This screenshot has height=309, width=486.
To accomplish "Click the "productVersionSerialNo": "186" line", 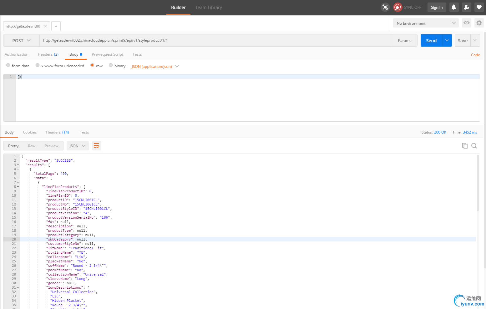I will [79, 217].
